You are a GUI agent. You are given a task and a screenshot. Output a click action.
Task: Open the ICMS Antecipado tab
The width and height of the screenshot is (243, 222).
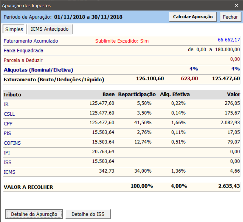[50, 29]
